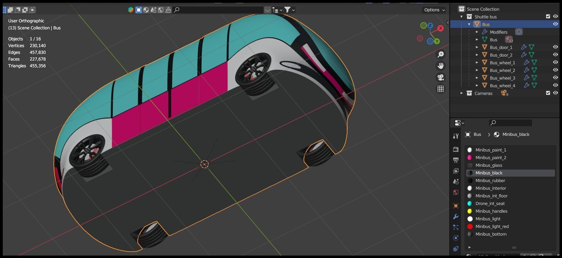562x258 pixels.
Task: Uncheck the Cameras collection checkbox
Action: 548,93
